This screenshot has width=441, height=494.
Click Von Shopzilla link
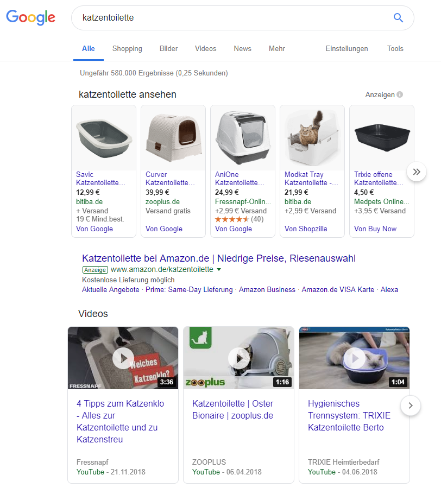tap(306, 229)
